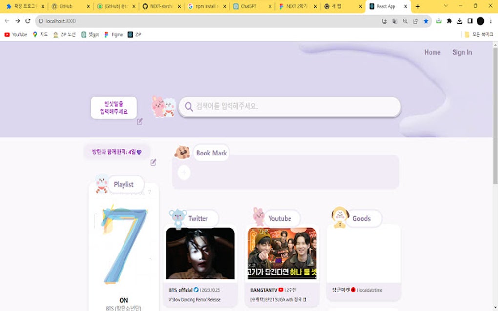Viewport: 498px width, 311px height.
Task: Click the edit icon next to day counter
Action: (x=152, y=163)
